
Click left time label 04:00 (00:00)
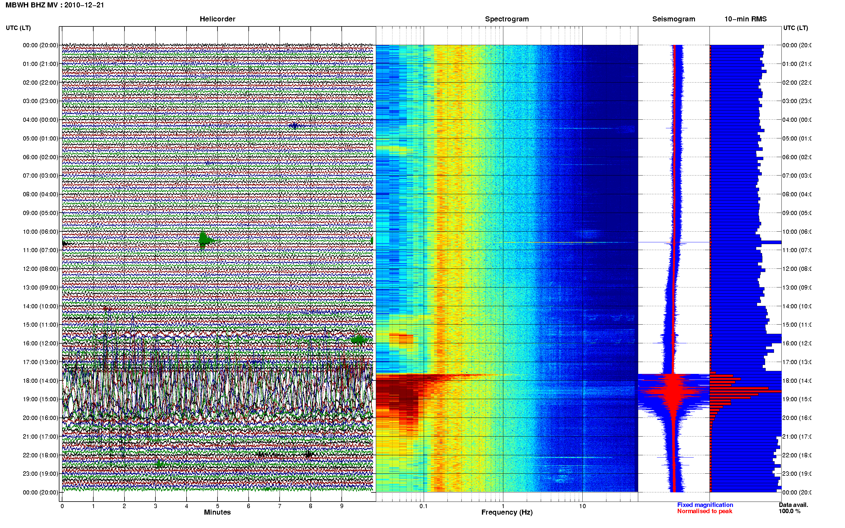[x=40, y=120]
